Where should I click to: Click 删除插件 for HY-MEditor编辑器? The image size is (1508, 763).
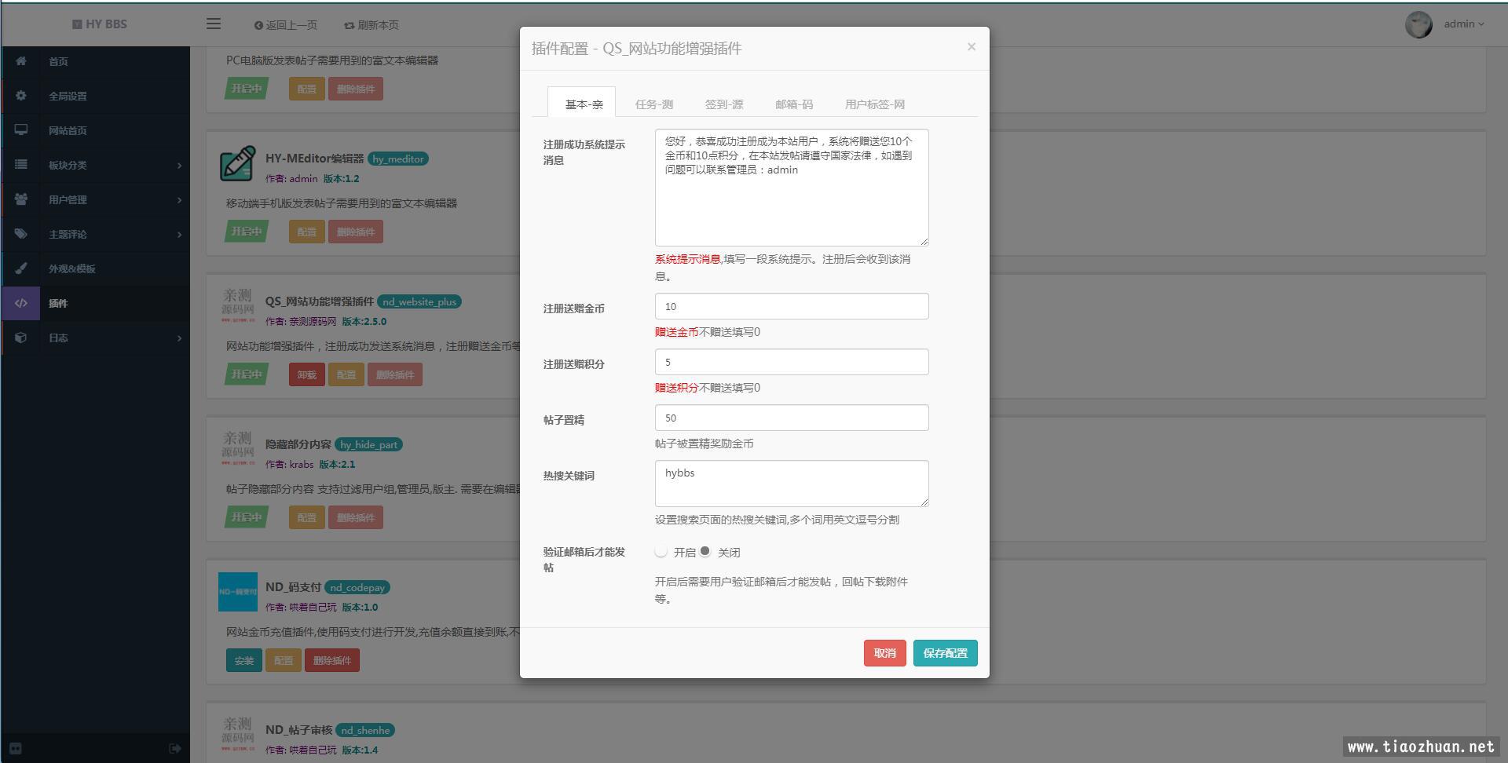click(356, 232)
